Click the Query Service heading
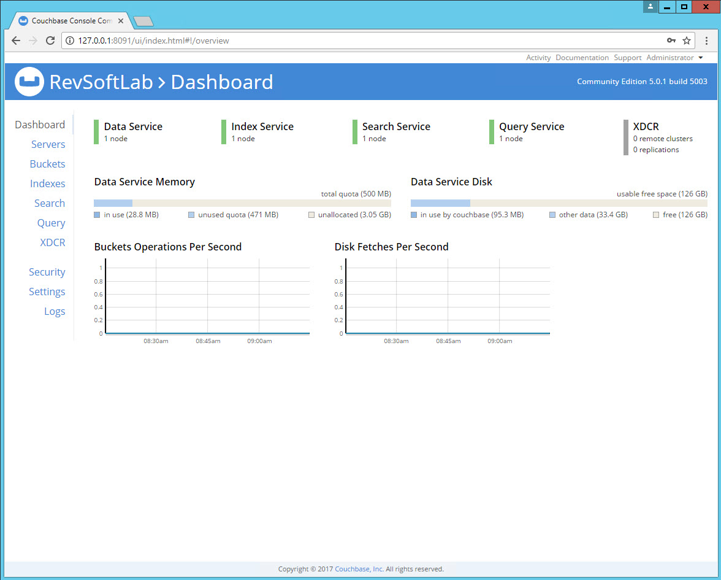The height and width of the screenshot is (580, 721). click(x=532, y=126)
